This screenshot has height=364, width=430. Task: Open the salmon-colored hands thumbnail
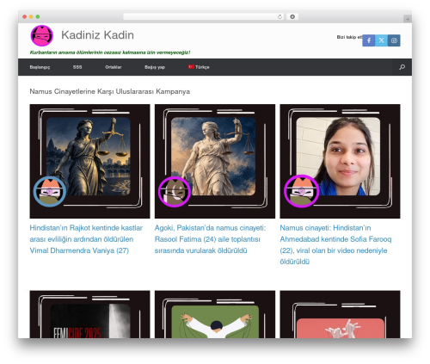[340, 314]
